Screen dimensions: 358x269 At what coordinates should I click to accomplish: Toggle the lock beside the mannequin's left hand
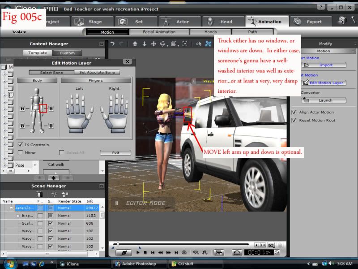click(51, 108)
